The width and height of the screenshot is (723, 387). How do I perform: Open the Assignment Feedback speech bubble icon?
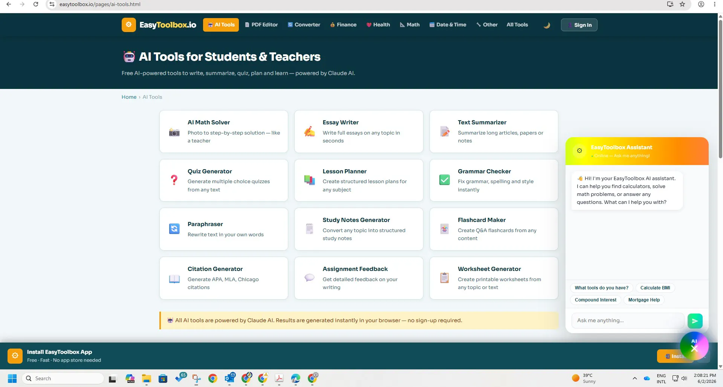point(309,278)
